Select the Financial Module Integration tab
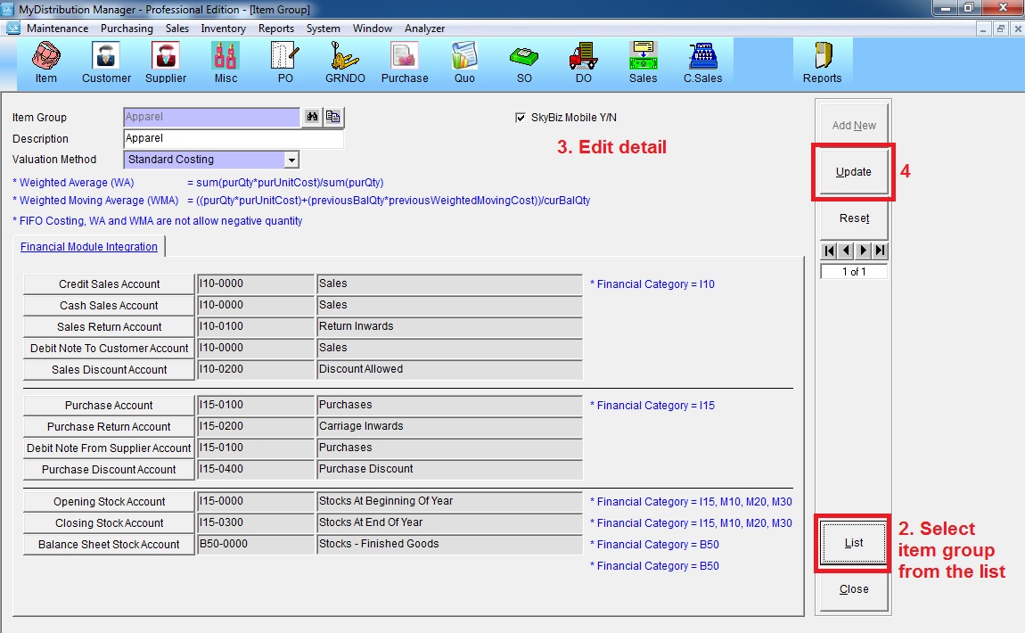 pos(89,247)
